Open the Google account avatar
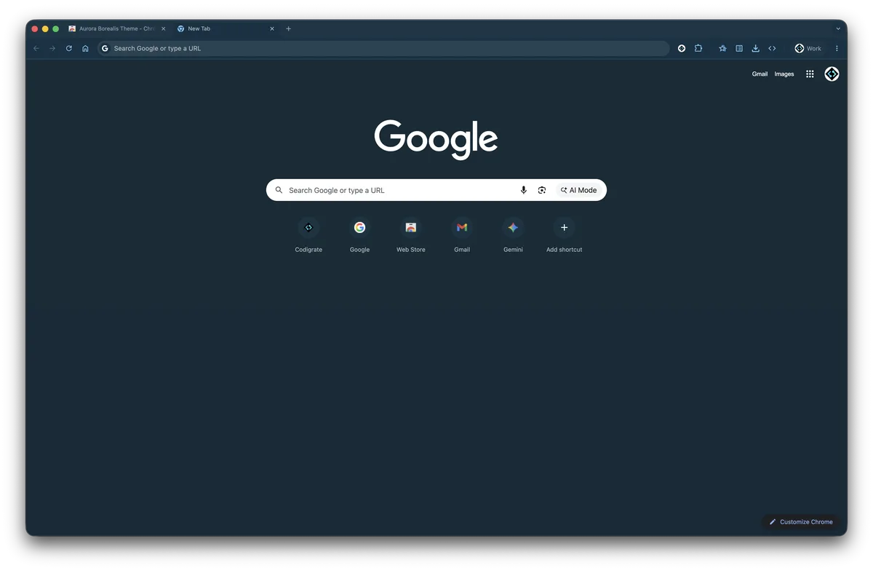This screenshot has height=573, width=873. 832,74
